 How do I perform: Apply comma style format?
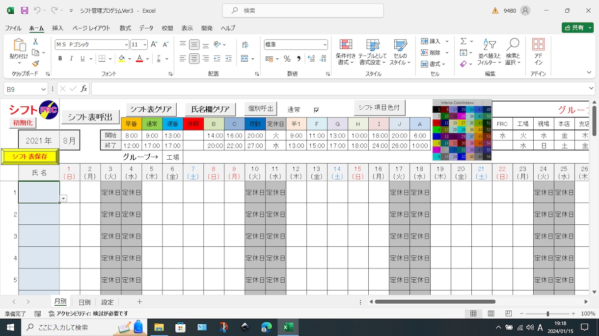(299, 58)
